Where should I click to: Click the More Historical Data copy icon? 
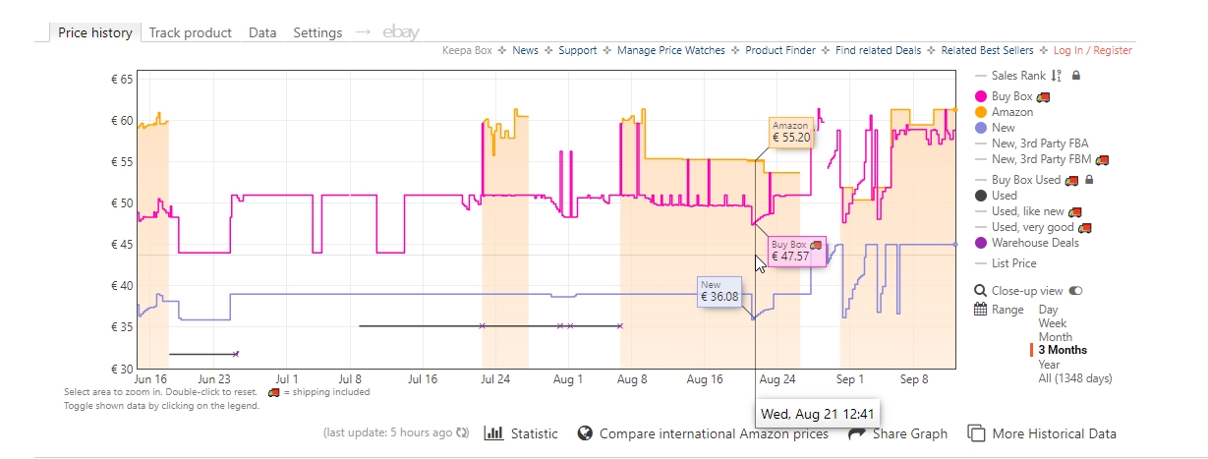[976, 433]
